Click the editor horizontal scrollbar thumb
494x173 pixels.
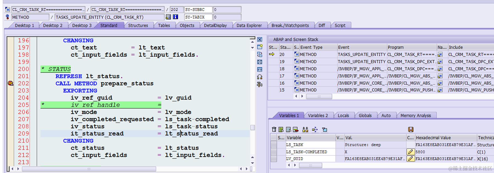(x=89, y=169)
